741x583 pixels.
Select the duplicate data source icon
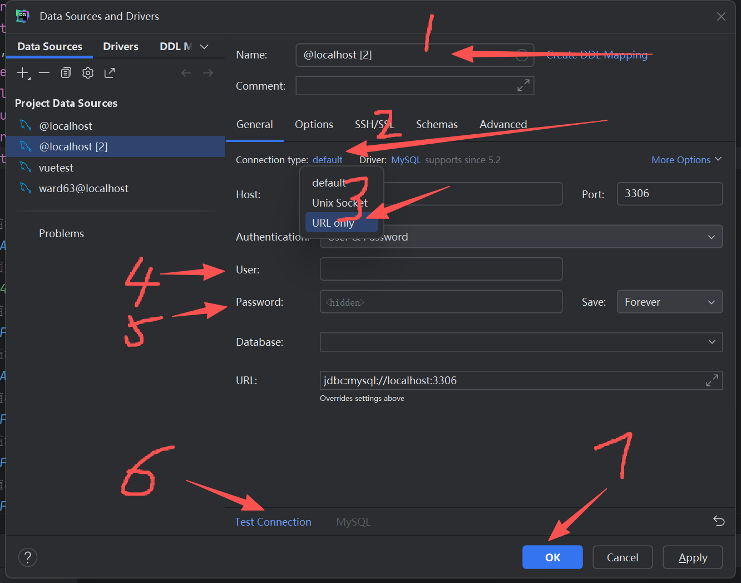[x=66, y=72]
